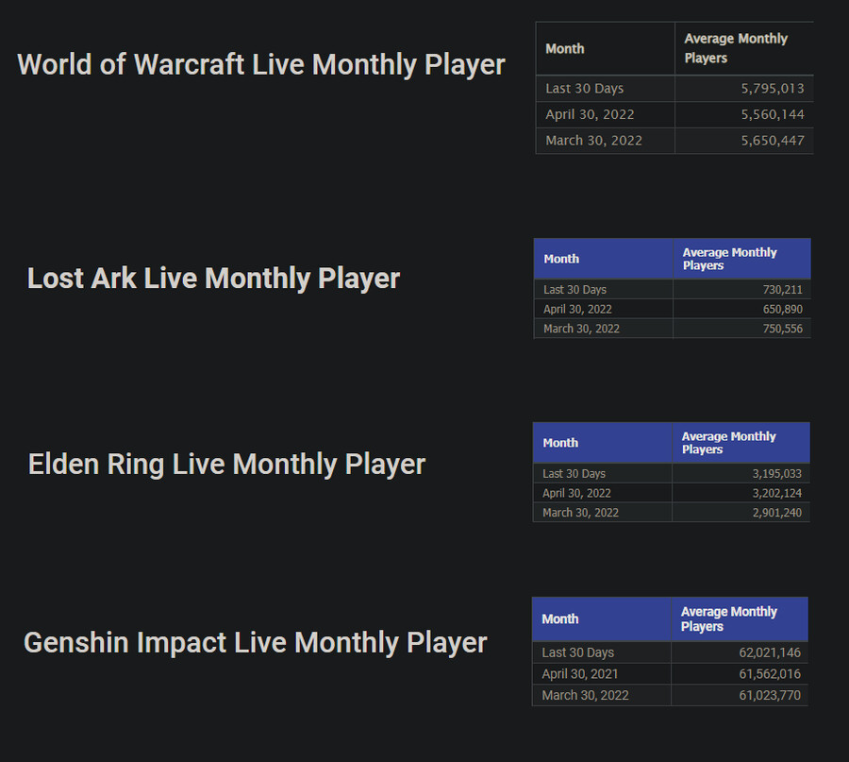849x762 pixels.
Task: Select the Genshin Impact Live Monthly Player heading
Action: point(255,643)
